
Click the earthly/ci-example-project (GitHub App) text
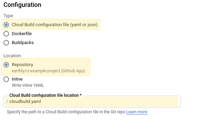48,71
